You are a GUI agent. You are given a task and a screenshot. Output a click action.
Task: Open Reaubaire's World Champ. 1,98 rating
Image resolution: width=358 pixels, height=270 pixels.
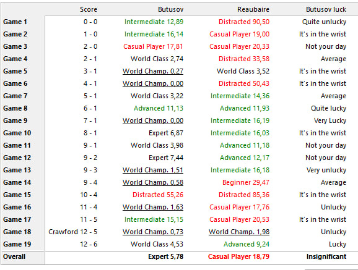239,232
